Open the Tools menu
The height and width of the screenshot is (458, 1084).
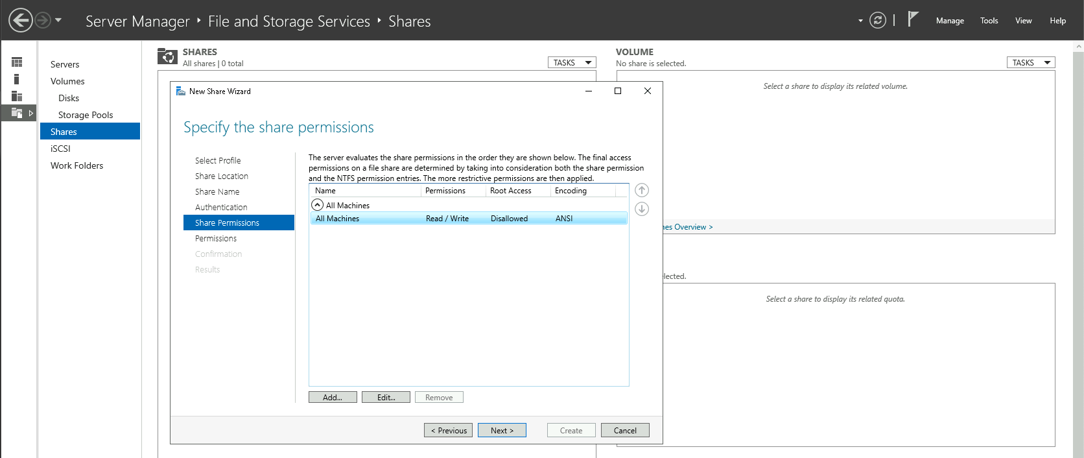pyautogui.click(x=989, y=21)
